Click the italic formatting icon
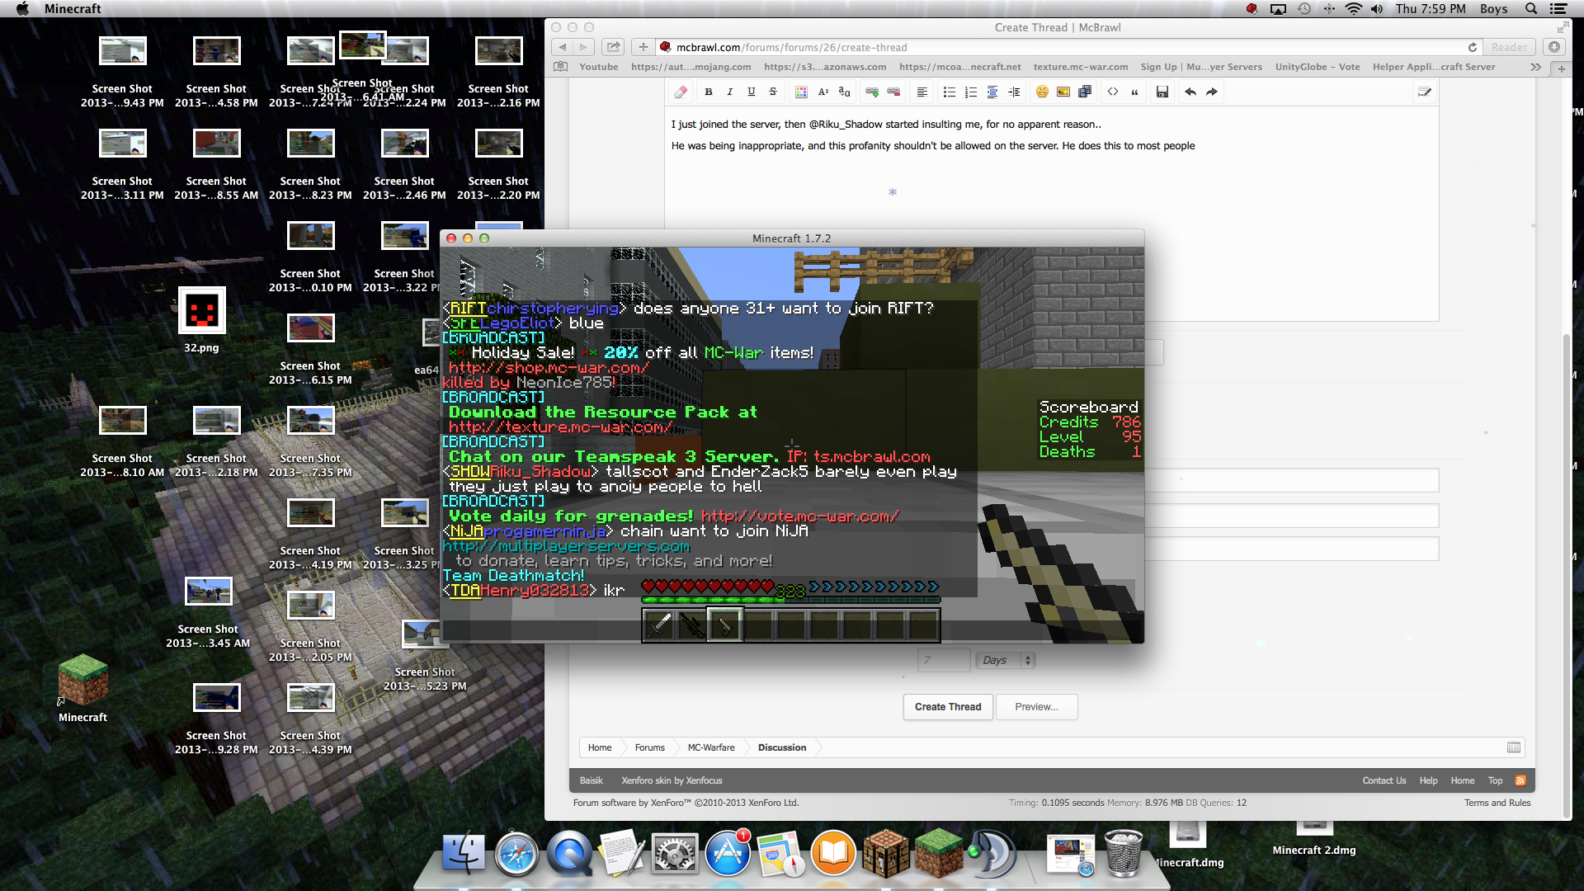The image size is (1584, 891). click(729, 92)
